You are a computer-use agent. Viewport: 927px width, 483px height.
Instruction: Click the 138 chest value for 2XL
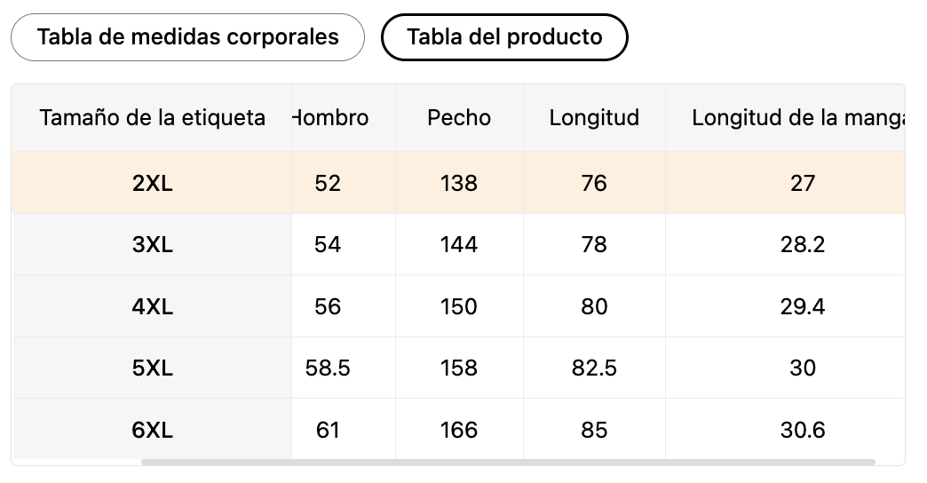tap(459, 183)
